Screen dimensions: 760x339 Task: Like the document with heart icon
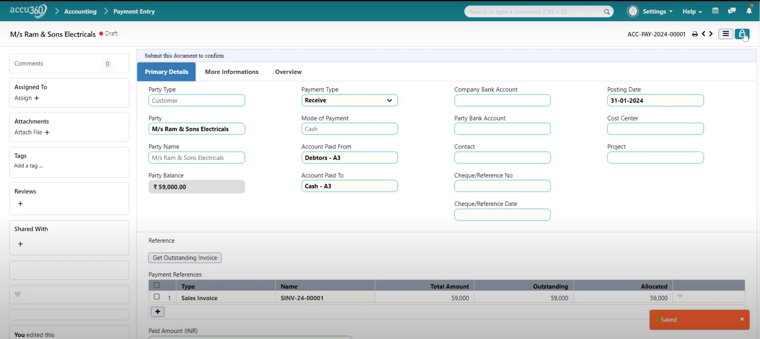click(x=18, y=294)
